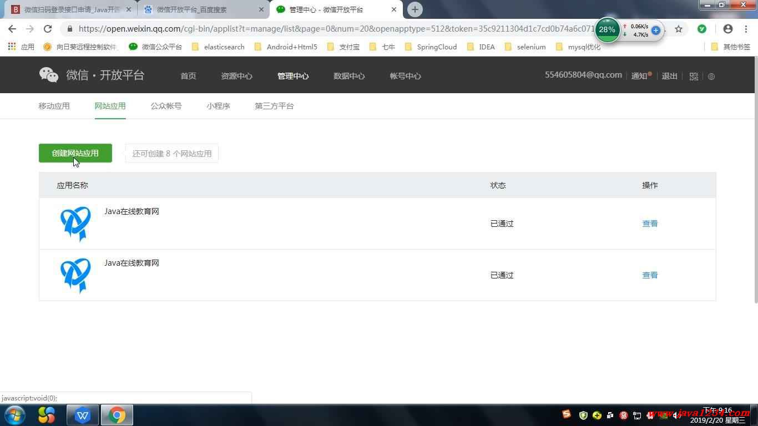The height and width of the screenshot is (426, 758).
Task: Open the selenium bookmark folder
Action: click(525, 47)
